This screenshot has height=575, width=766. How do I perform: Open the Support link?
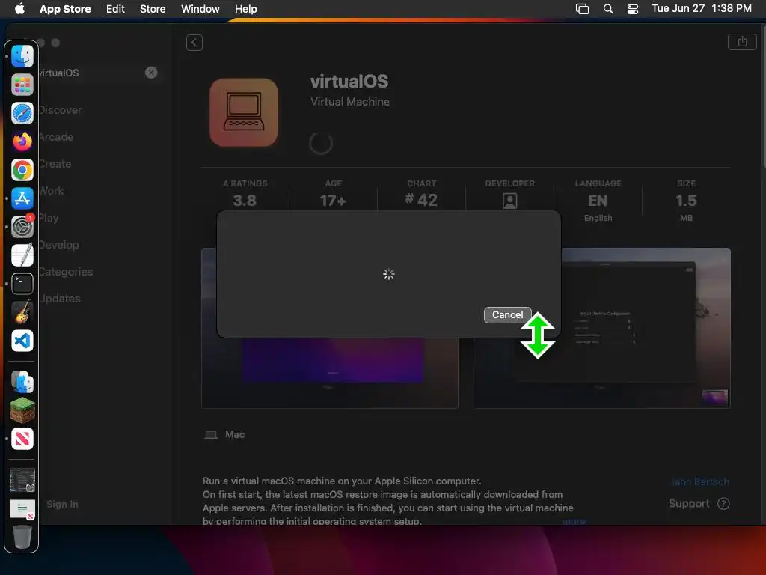click(x=699, y=504)
